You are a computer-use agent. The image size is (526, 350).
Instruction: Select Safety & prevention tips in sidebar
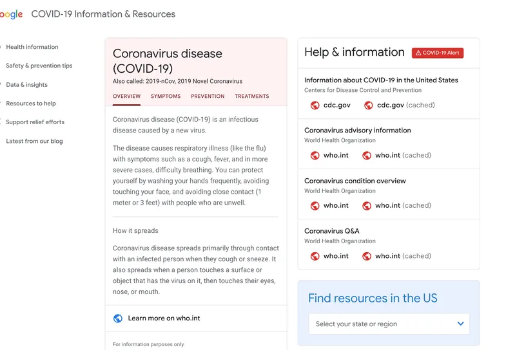click(39, 66)
